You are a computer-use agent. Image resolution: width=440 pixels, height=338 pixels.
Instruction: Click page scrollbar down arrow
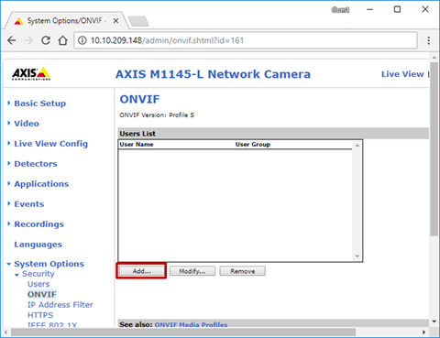(x=434, y=322)
